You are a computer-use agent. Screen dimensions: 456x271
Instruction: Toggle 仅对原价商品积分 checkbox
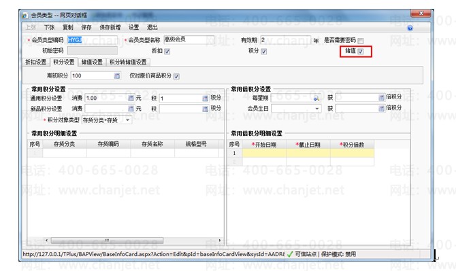(176, 76)
